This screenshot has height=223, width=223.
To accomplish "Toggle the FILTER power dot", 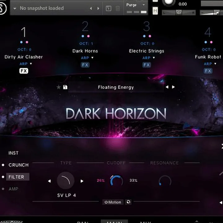I will pyautogui.click(x=3, y=177).
